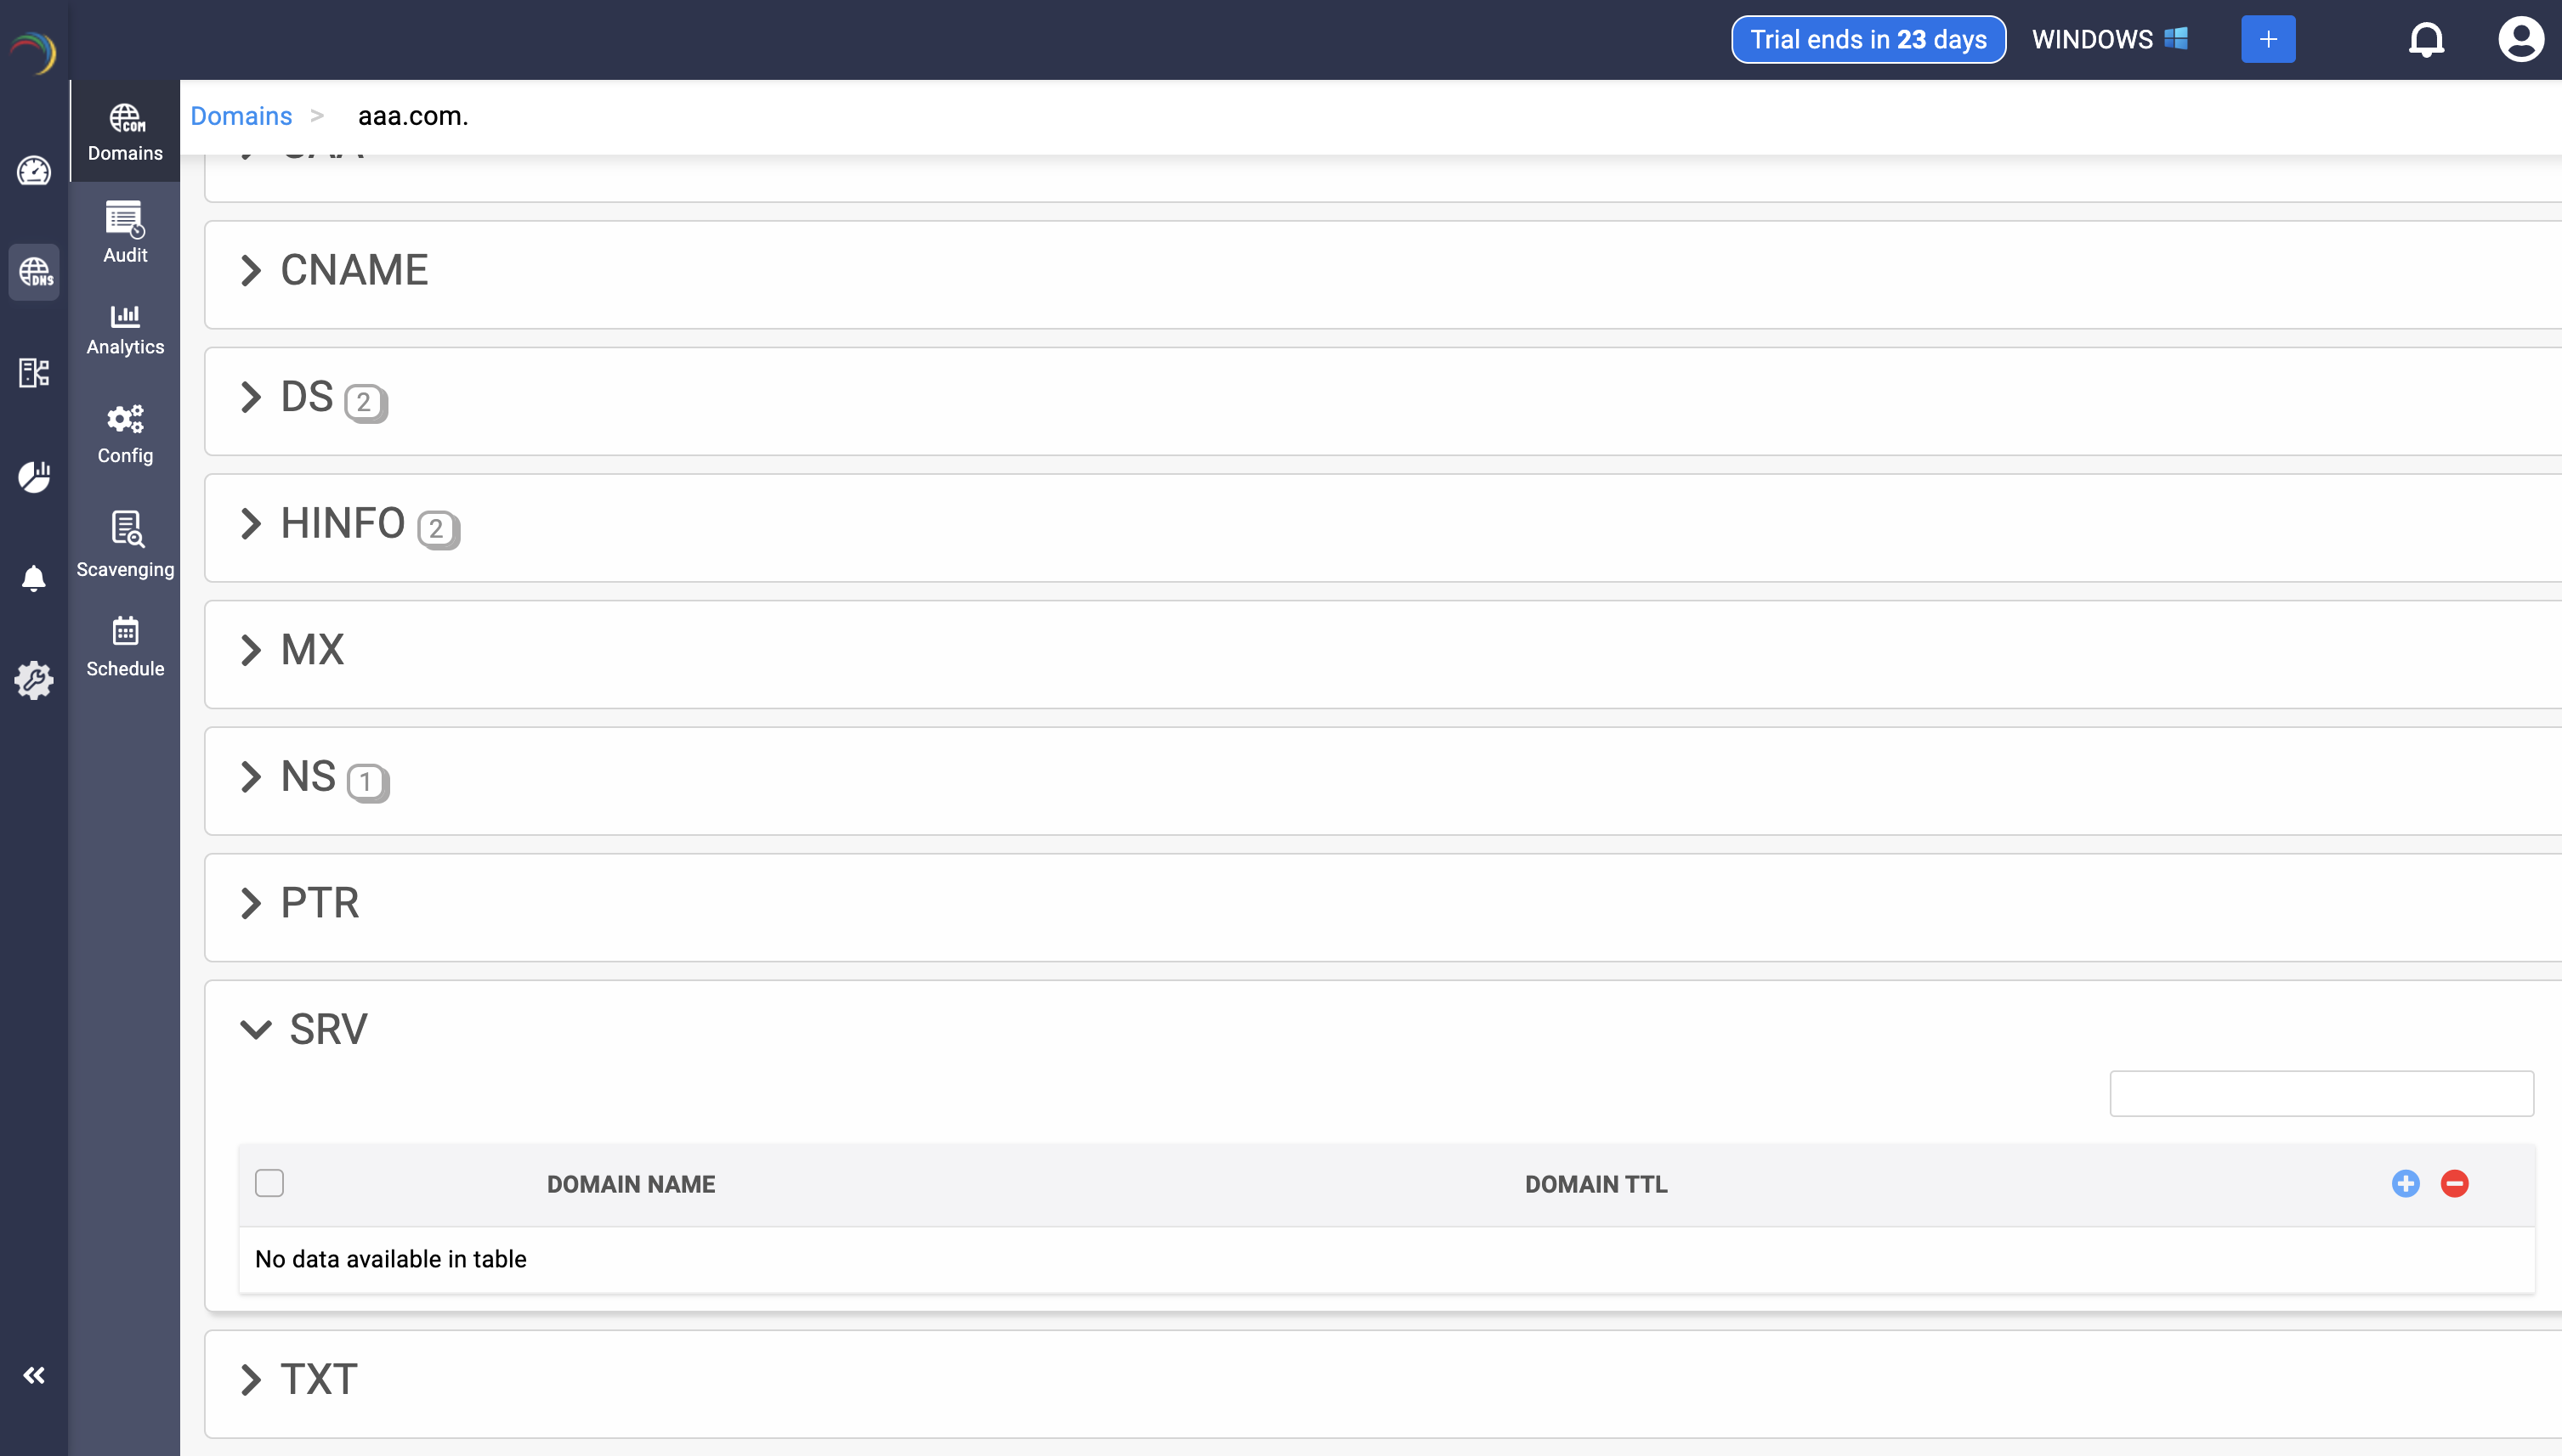Add new SRV record with plus icon
Screen dimensions: 2562x1456
(x=2405, y=1183)
